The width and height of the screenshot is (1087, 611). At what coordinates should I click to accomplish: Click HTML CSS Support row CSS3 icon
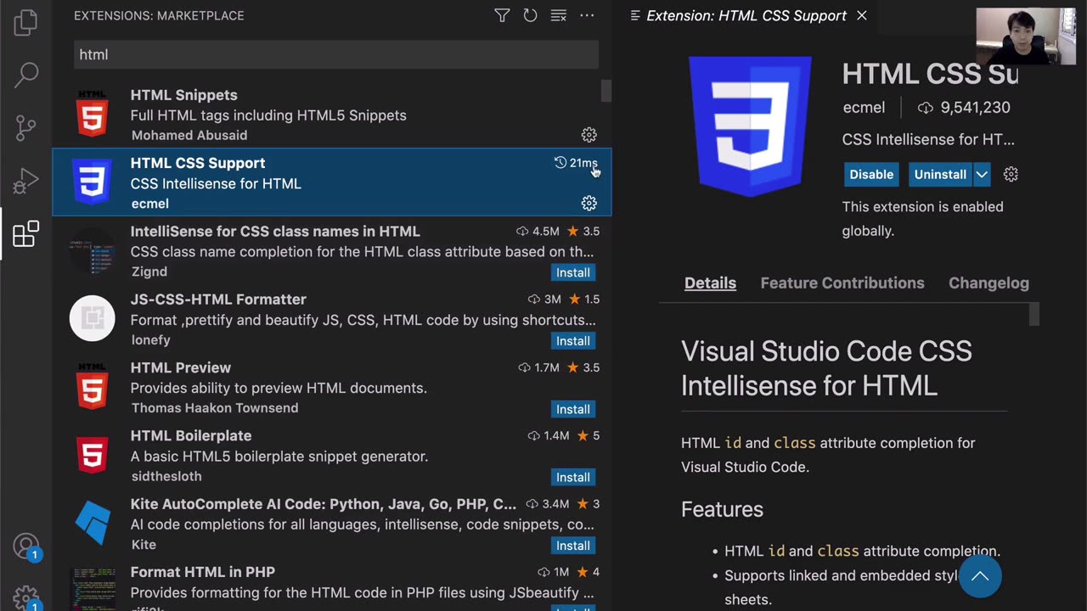pos(92,182)
